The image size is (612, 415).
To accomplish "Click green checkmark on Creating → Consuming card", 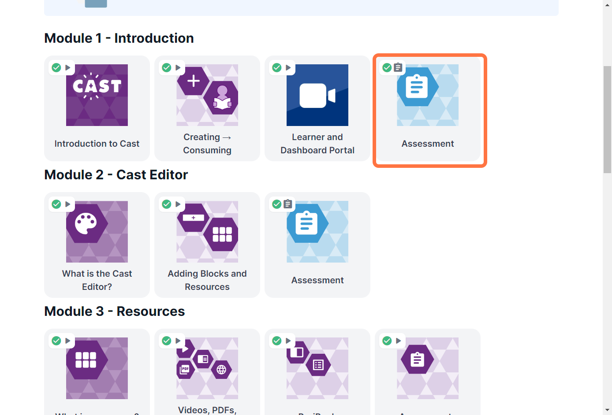I will (167, 67).
